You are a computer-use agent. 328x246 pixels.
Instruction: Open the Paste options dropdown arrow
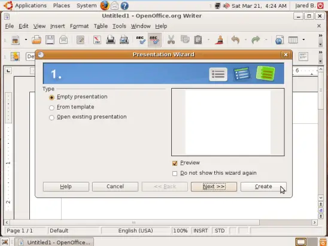click(208, 40)
